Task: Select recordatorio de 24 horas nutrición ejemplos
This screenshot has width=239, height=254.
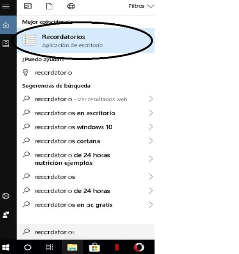Action: (x=86, y=159)
